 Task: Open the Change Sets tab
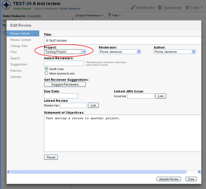(x=19, y=46)
